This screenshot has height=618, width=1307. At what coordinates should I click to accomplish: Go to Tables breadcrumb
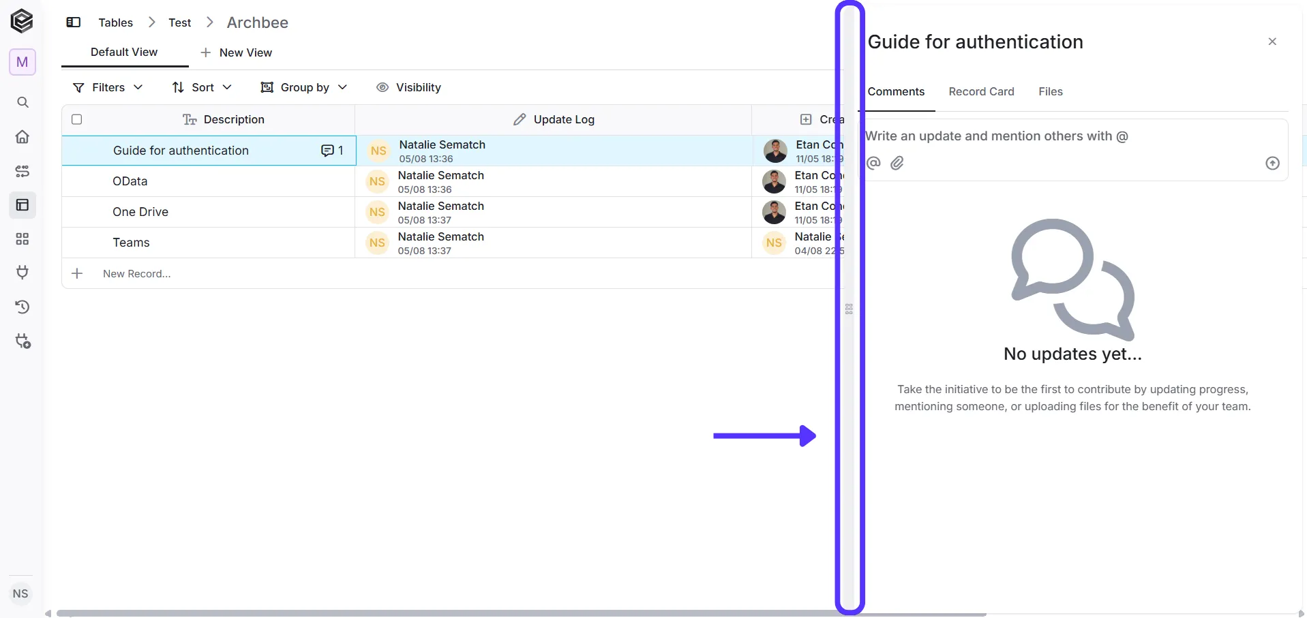pos(116,22)
